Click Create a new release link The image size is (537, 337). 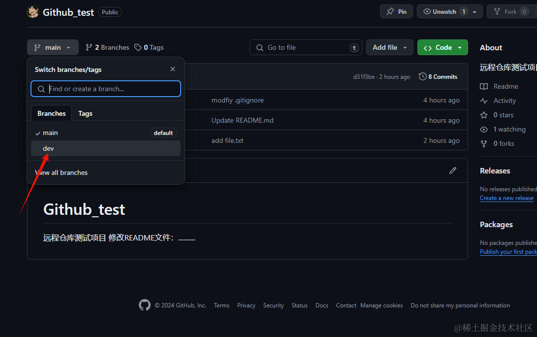(506, 198)
